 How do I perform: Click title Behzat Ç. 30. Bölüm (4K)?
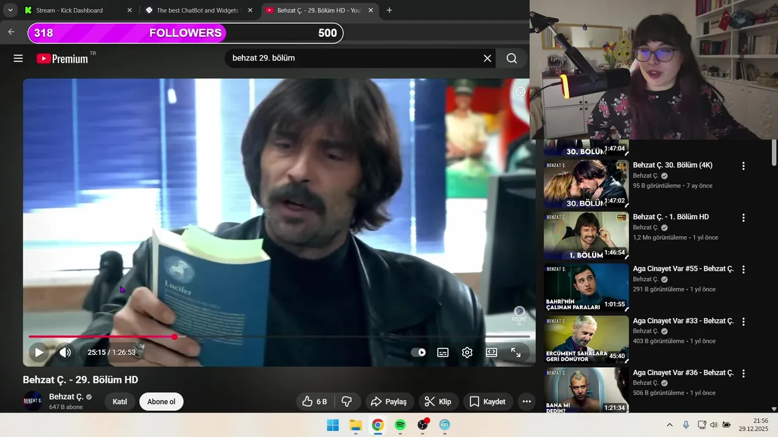coord(672,165)
